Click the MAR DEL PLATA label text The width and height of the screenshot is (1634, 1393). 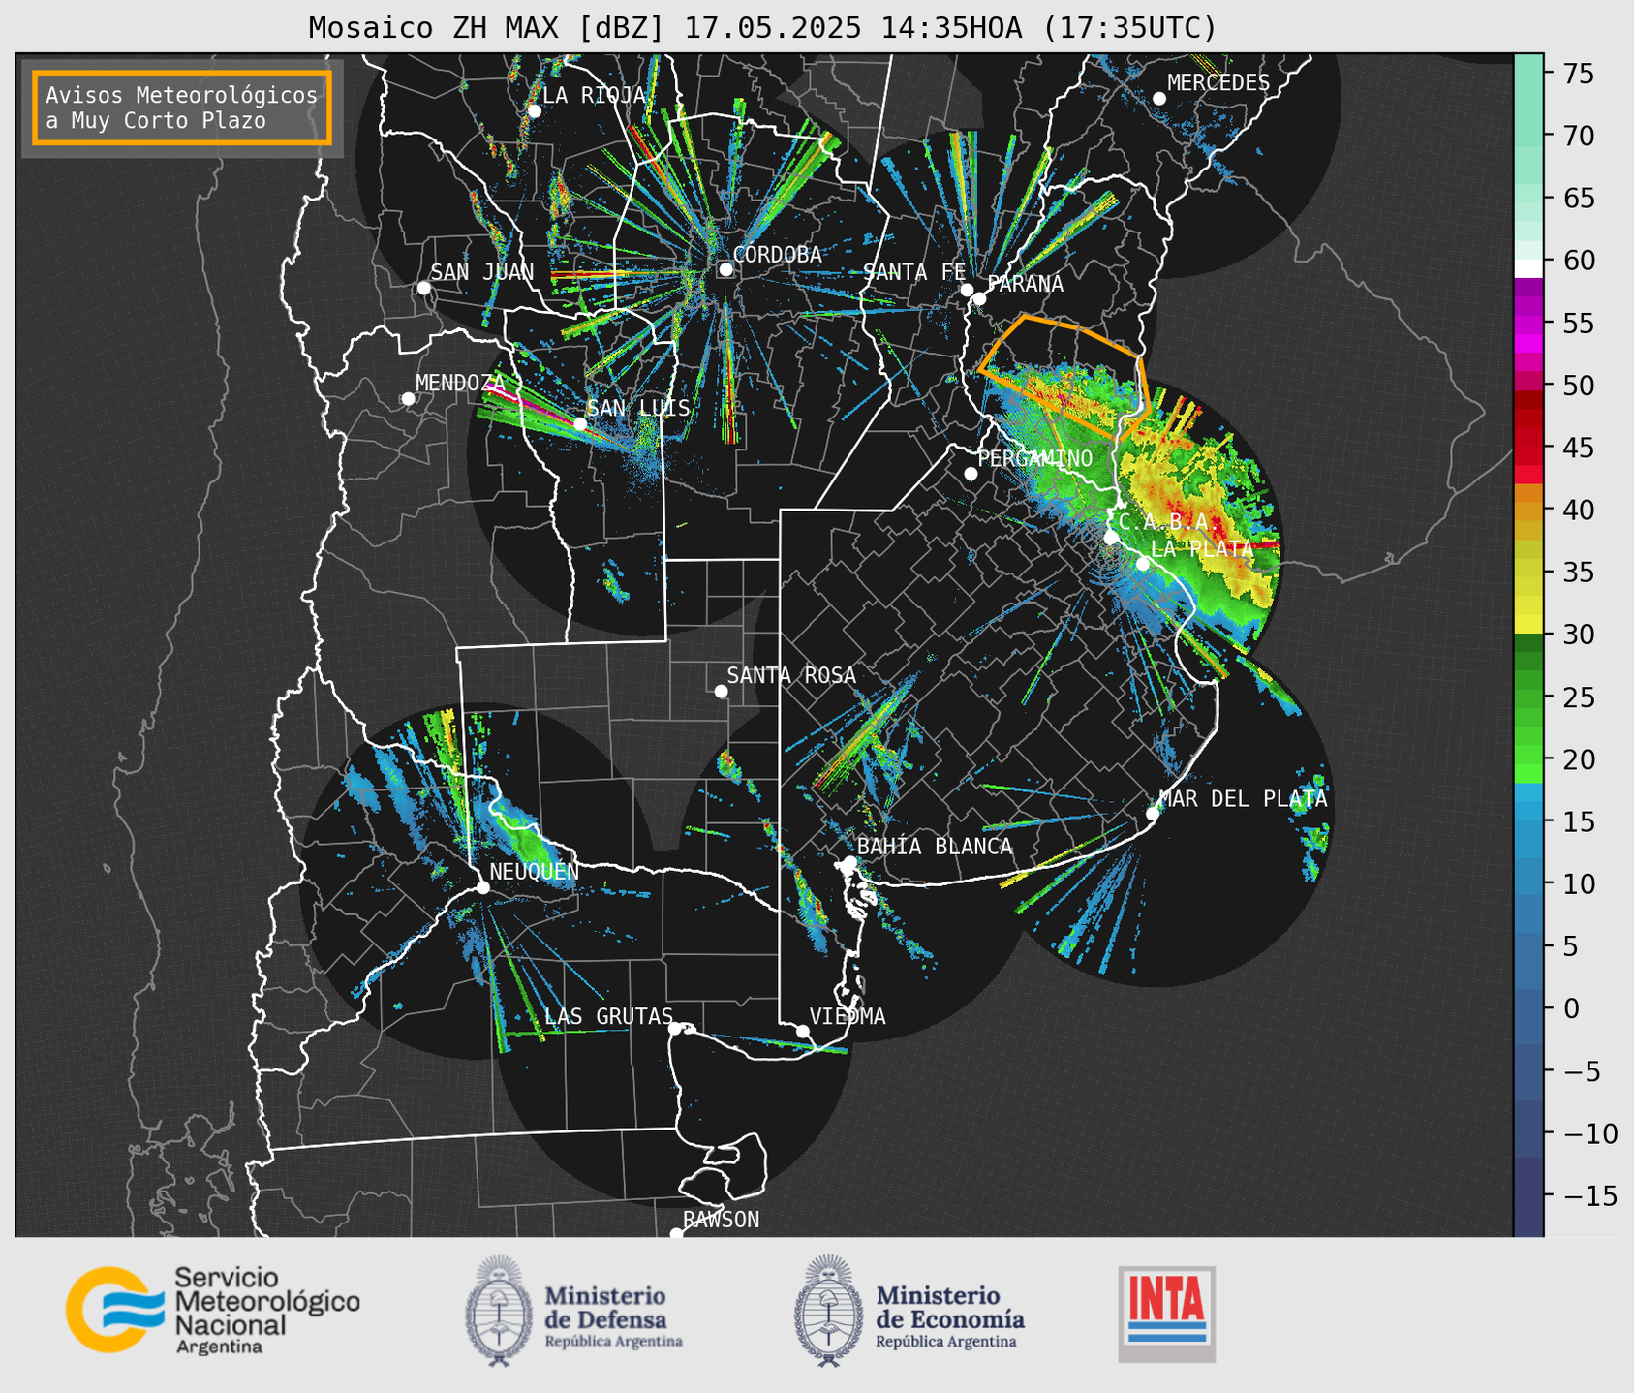pos(1244,799)
